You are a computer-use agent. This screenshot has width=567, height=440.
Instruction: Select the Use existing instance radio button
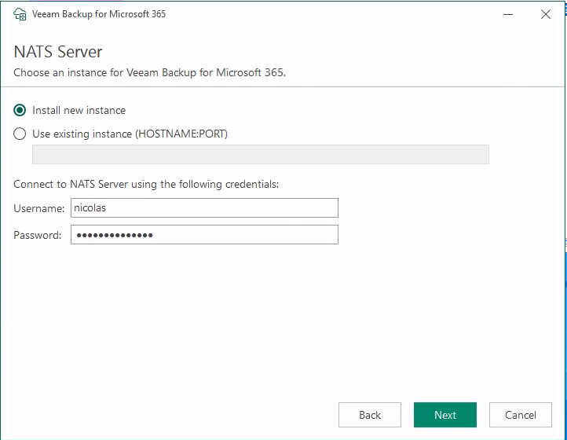point(20,134)
